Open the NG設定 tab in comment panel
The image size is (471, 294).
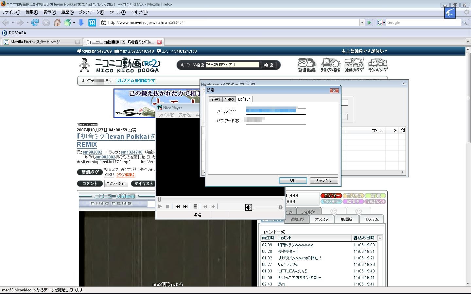point(347,220)
